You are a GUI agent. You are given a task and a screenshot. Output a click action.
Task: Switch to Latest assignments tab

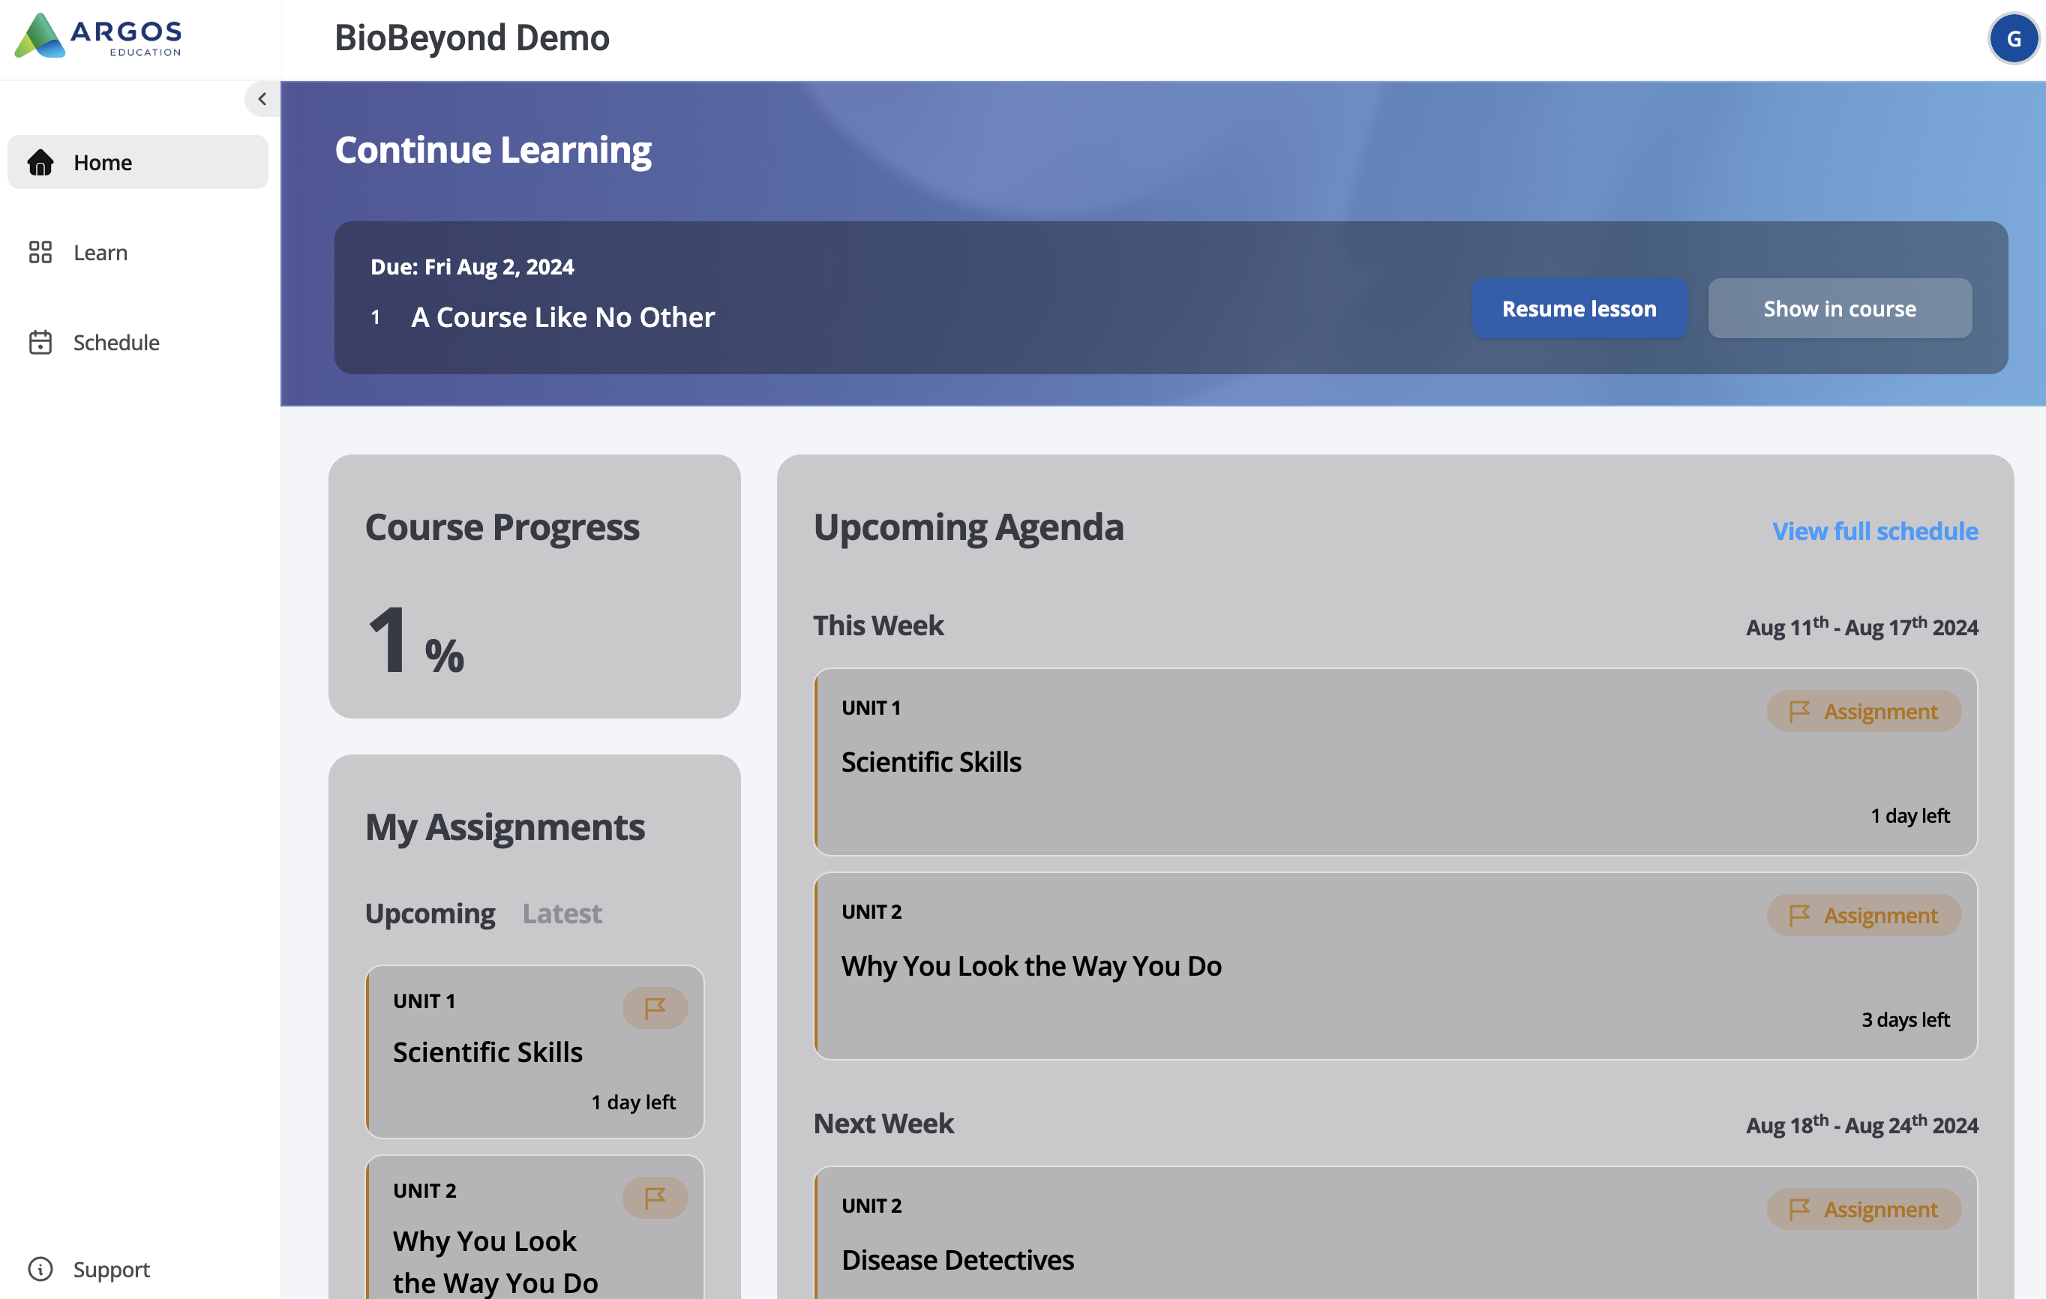pos(562,913)
